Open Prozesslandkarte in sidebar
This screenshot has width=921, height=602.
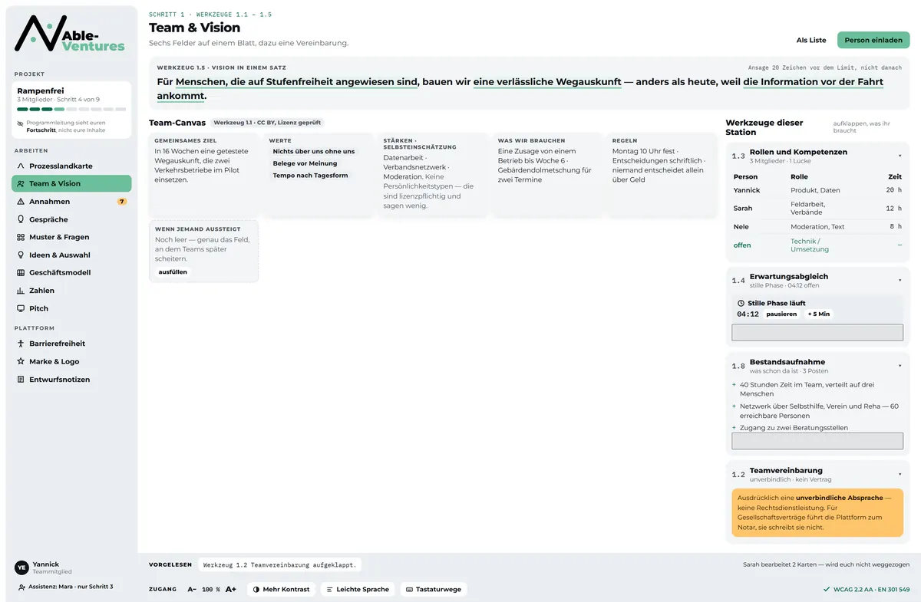tap(71, 166)
